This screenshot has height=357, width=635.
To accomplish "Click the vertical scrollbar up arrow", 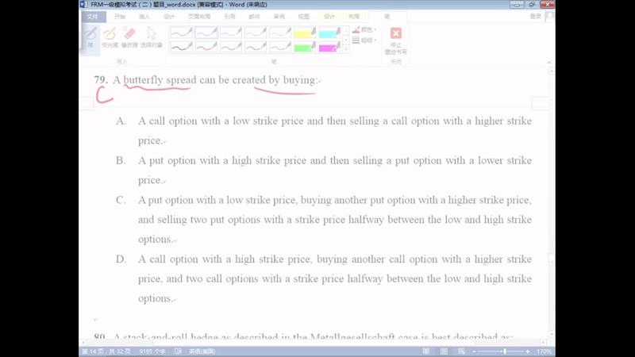I will click(551, 71).
